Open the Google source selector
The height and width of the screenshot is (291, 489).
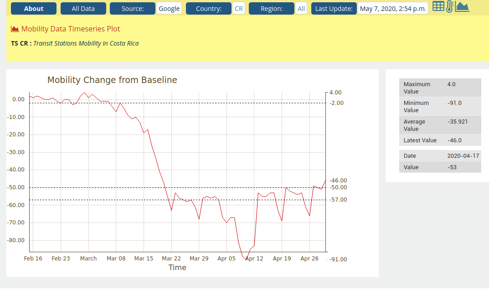click(169, 9)
